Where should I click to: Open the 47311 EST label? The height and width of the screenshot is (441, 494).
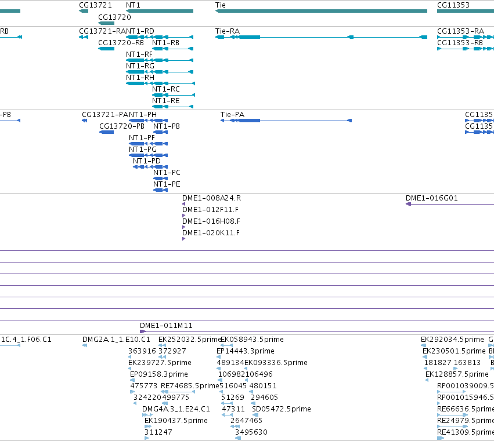(233, 410)
